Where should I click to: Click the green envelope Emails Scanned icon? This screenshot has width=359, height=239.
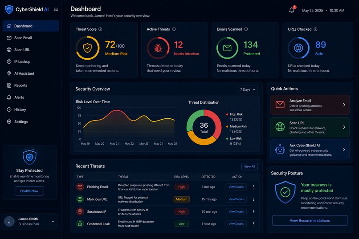pyautogui.click(x=227, y=48)
